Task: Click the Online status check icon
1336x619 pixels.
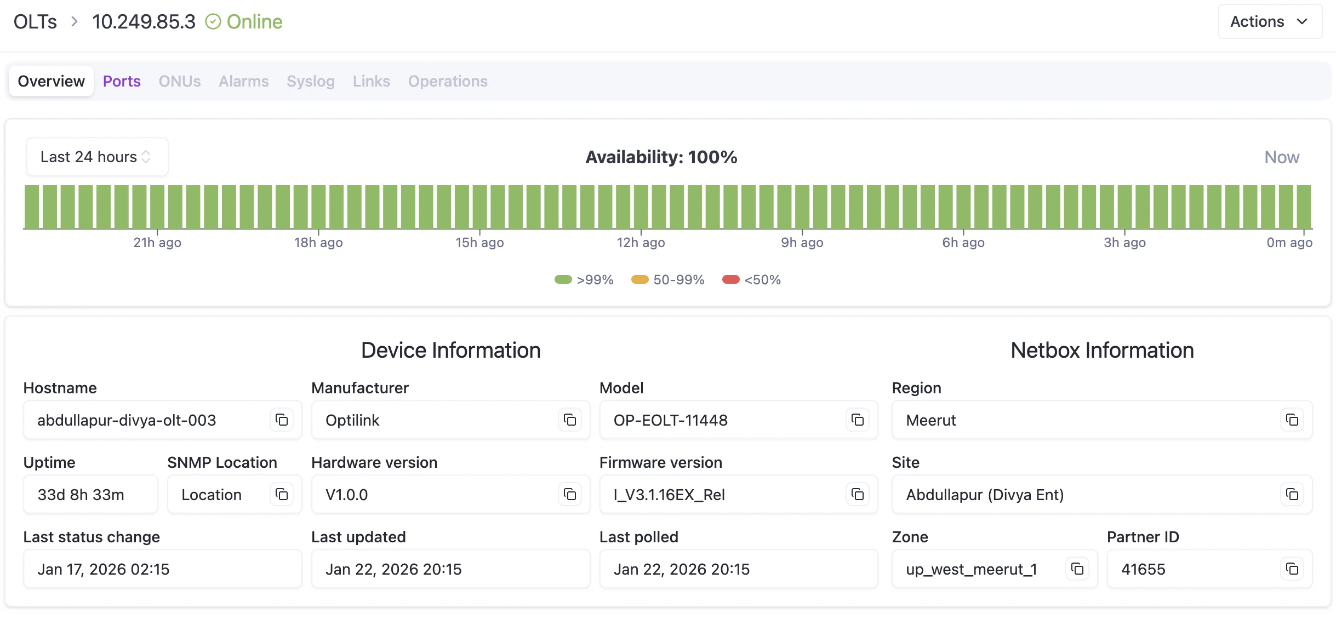Action: (213, 21)
